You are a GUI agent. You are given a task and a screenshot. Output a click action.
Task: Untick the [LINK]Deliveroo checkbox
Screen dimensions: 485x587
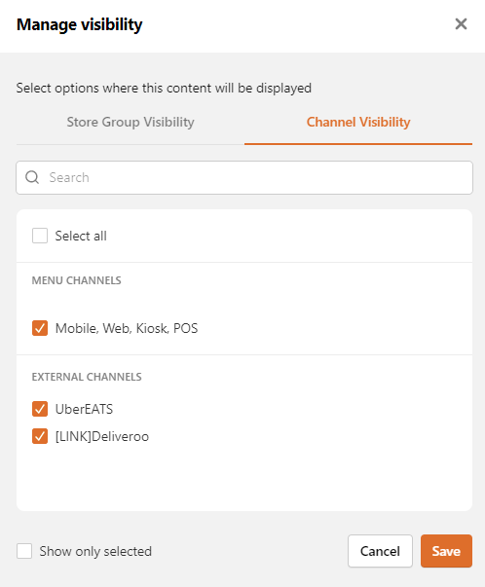tap(40, 436)
